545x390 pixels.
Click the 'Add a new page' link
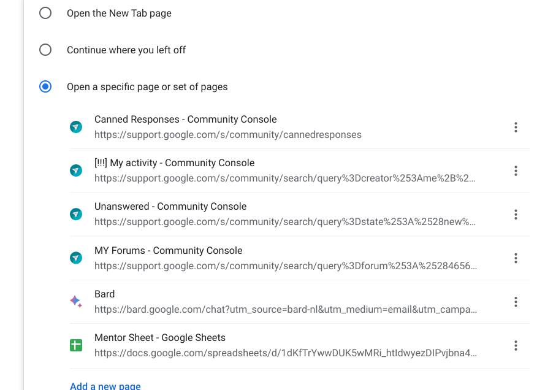[x=105, y=386]
